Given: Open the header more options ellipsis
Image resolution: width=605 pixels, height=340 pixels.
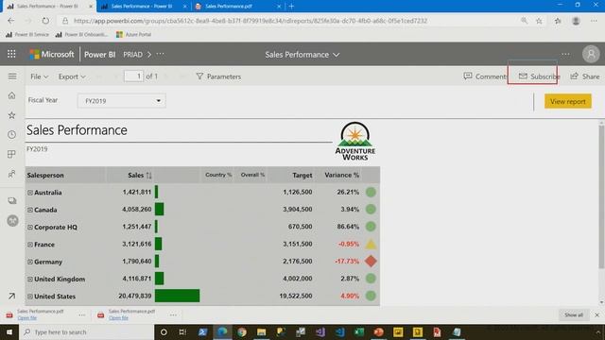Looking at the screenshot, I should pos(565,55).
